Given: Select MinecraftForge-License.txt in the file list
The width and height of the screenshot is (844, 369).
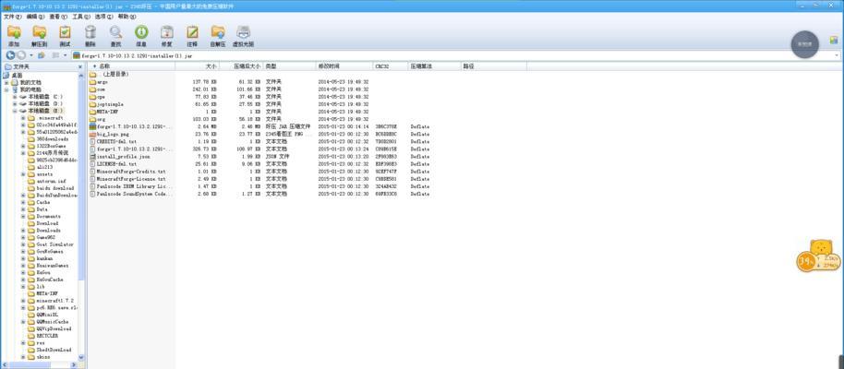Looking at the screenshot, I should coord(127,179).
